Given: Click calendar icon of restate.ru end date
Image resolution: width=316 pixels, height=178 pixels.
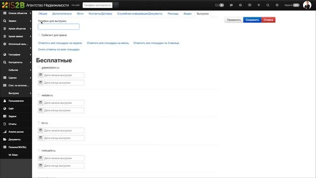Looking at the screenshot, I should (x=40, y=110).
